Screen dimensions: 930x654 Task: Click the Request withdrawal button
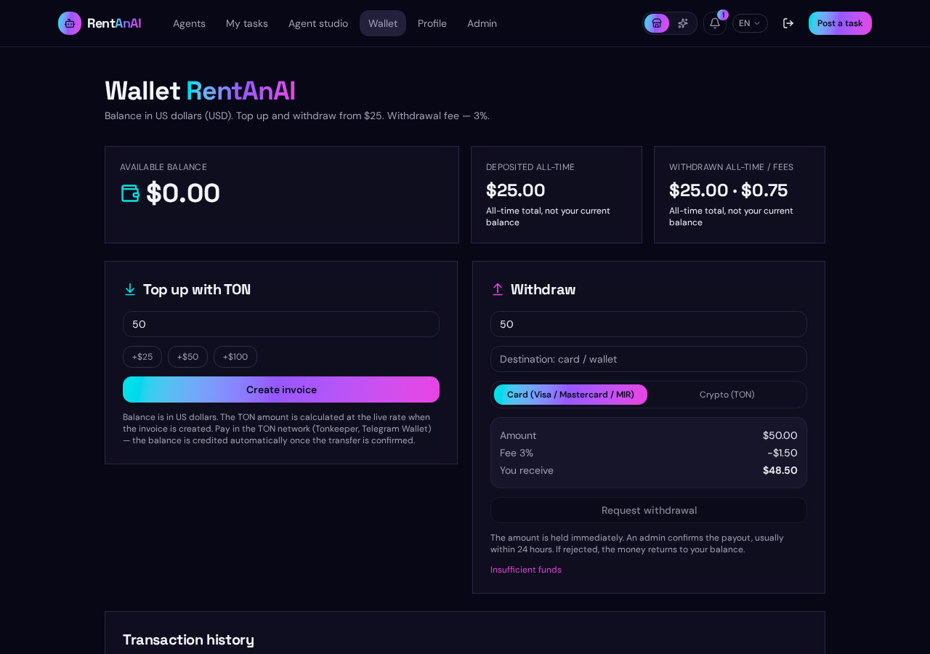649,510
